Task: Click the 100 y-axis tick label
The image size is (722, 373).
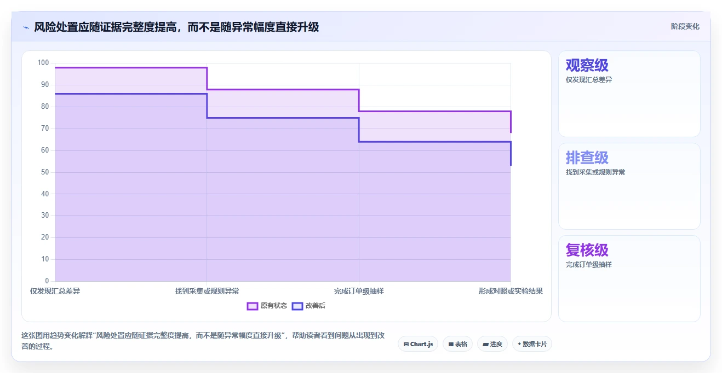Action: coord(43,63)
